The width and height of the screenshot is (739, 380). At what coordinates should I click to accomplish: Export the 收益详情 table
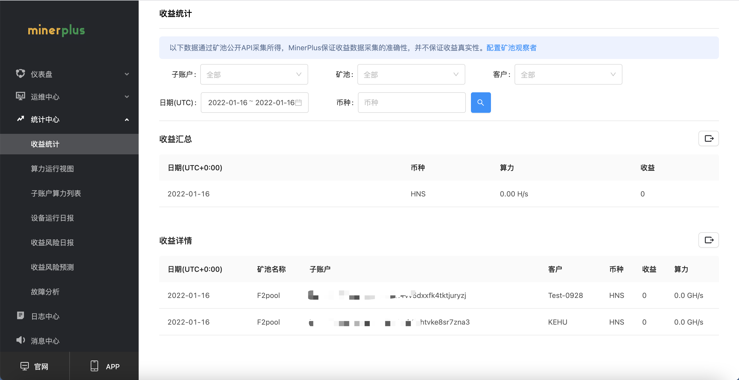(x=708, y=240)
